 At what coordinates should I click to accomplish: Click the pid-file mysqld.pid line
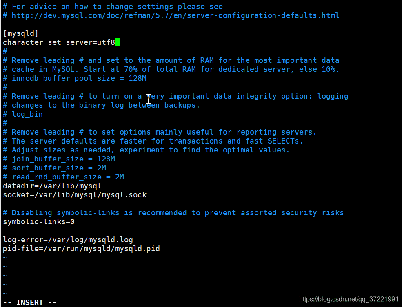pos(81,249)
